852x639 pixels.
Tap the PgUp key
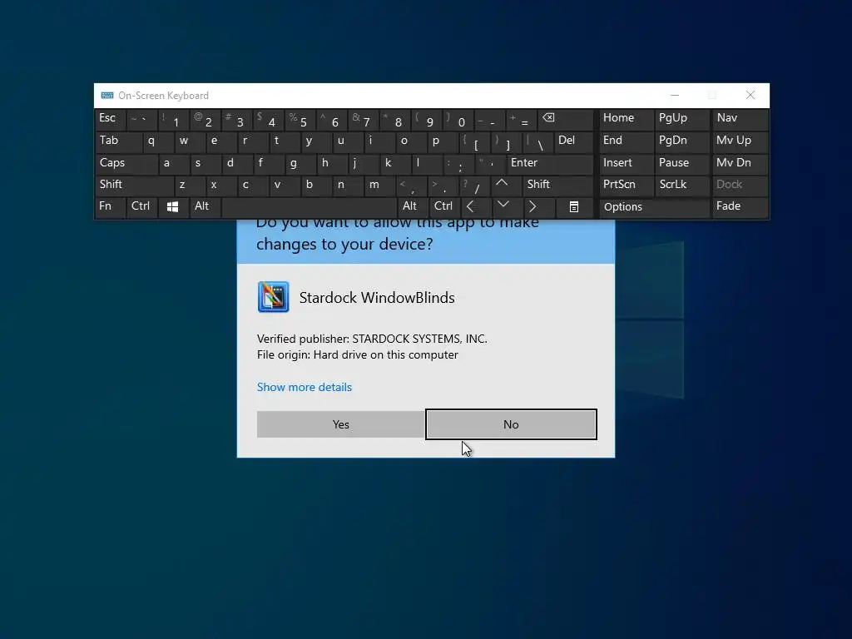coord(682,119)
